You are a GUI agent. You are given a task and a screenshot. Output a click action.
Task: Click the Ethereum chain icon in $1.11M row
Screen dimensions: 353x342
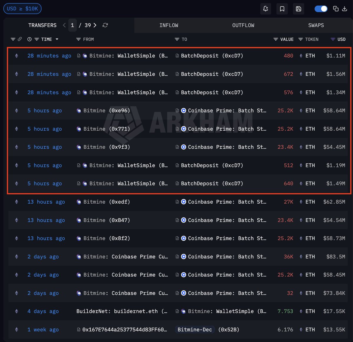[16, 56]
